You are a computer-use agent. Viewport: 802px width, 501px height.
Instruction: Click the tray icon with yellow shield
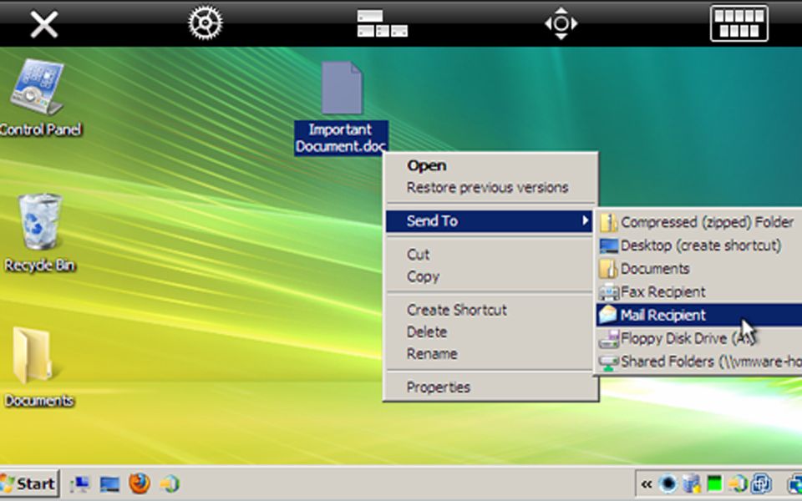click(x=691, y=483)
